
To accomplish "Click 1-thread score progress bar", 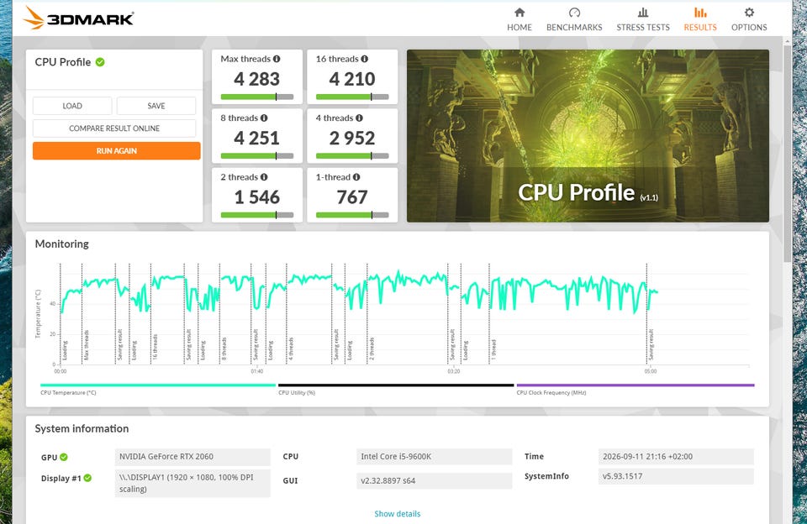I will click(352, 215).
